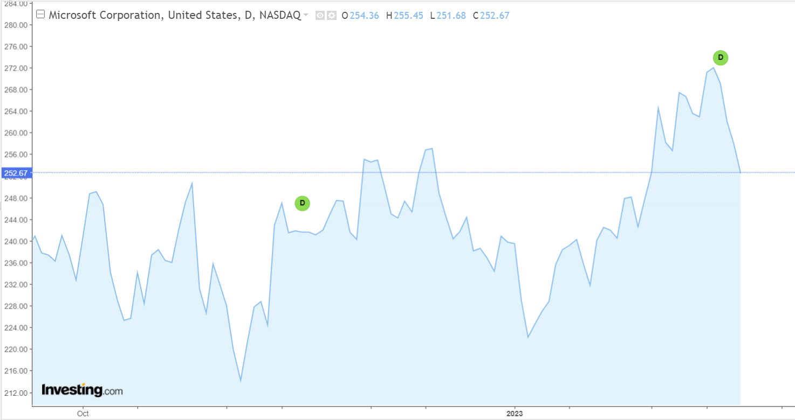
Task: Open the dropdown arrow after NASDAQ title
Action: pos(306,15)
